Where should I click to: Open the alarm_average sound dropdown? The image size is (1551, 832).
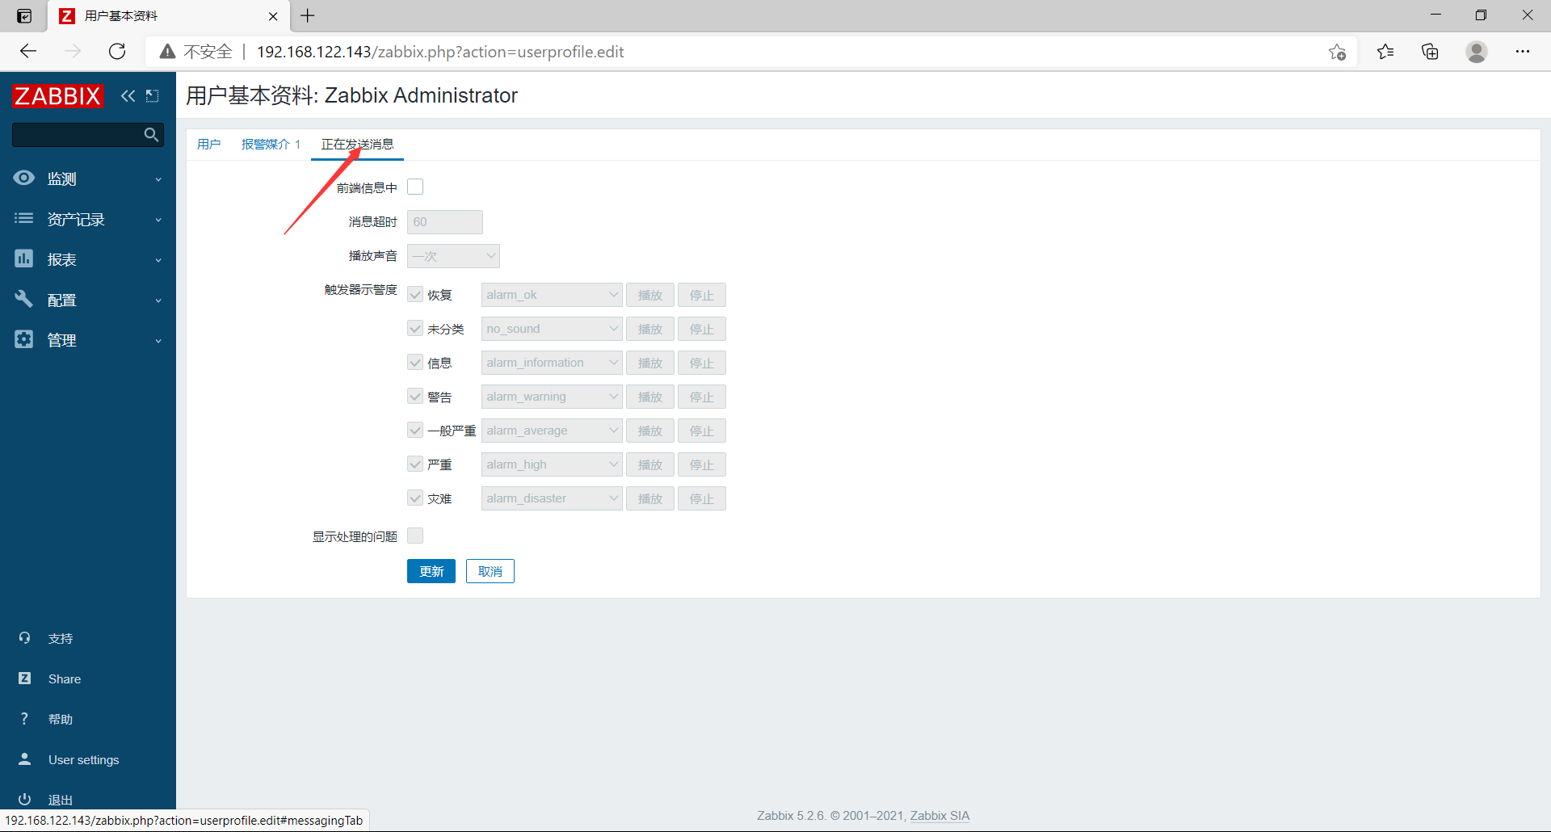tap(552, 431)
